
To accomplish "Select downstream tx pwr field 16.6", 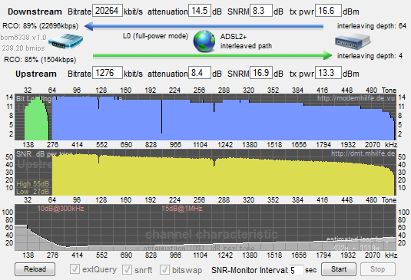I will pos(328,11).
